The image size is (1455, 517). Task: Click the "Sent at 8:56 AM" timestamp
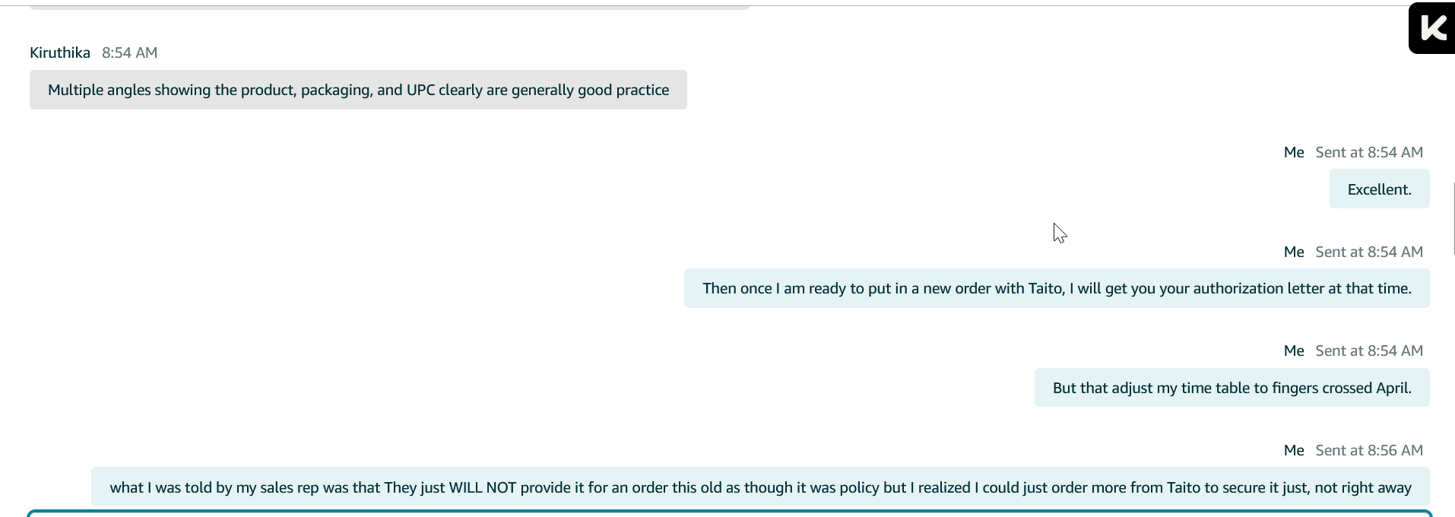(1369, 450)
